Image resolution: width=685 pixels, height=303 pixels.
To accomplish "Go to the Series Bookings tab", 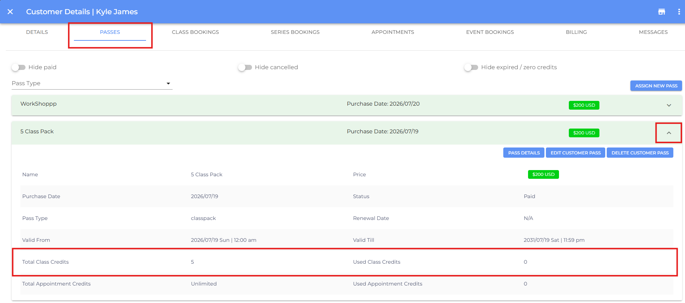I will [x=295, y=32].
